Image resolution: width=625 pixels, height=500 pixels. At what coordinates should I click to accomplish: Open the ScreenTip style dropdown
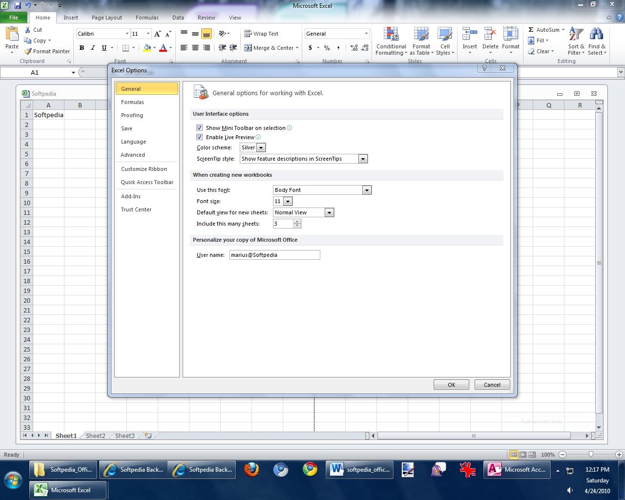(x=362, y=159)
